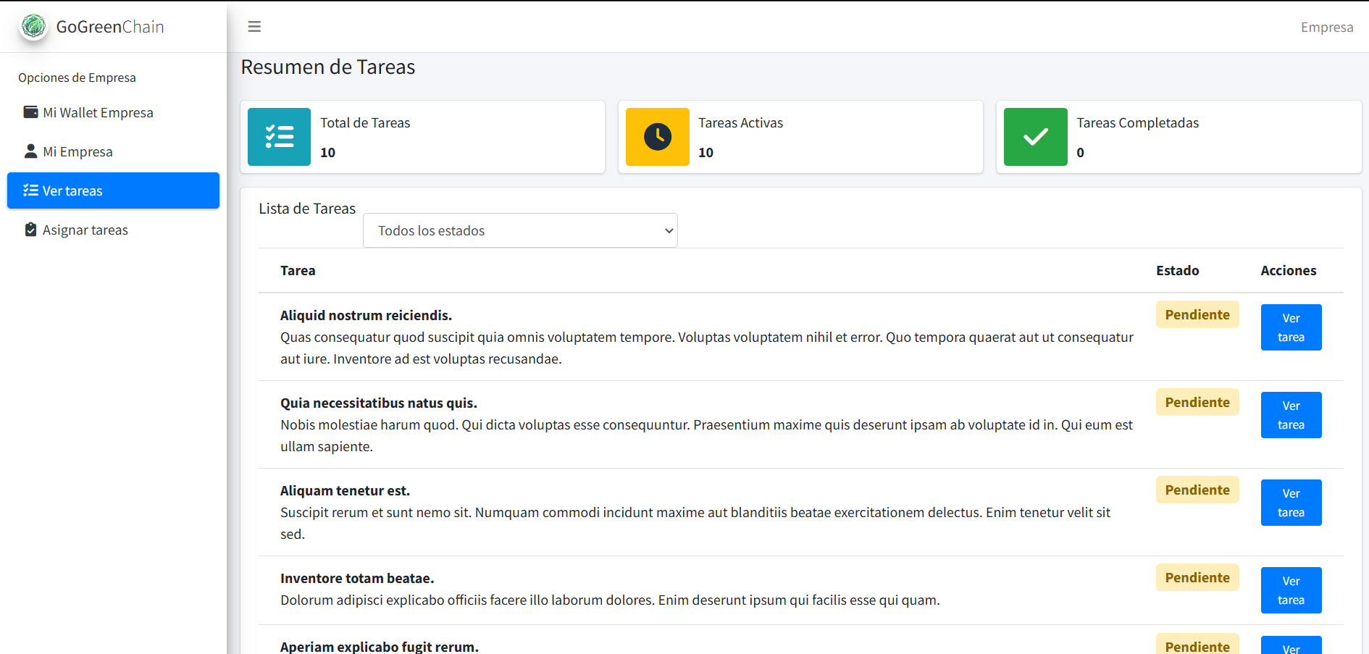Click Pendiente badge for Quia necessitatibus natus quis

click(1197, 402)
